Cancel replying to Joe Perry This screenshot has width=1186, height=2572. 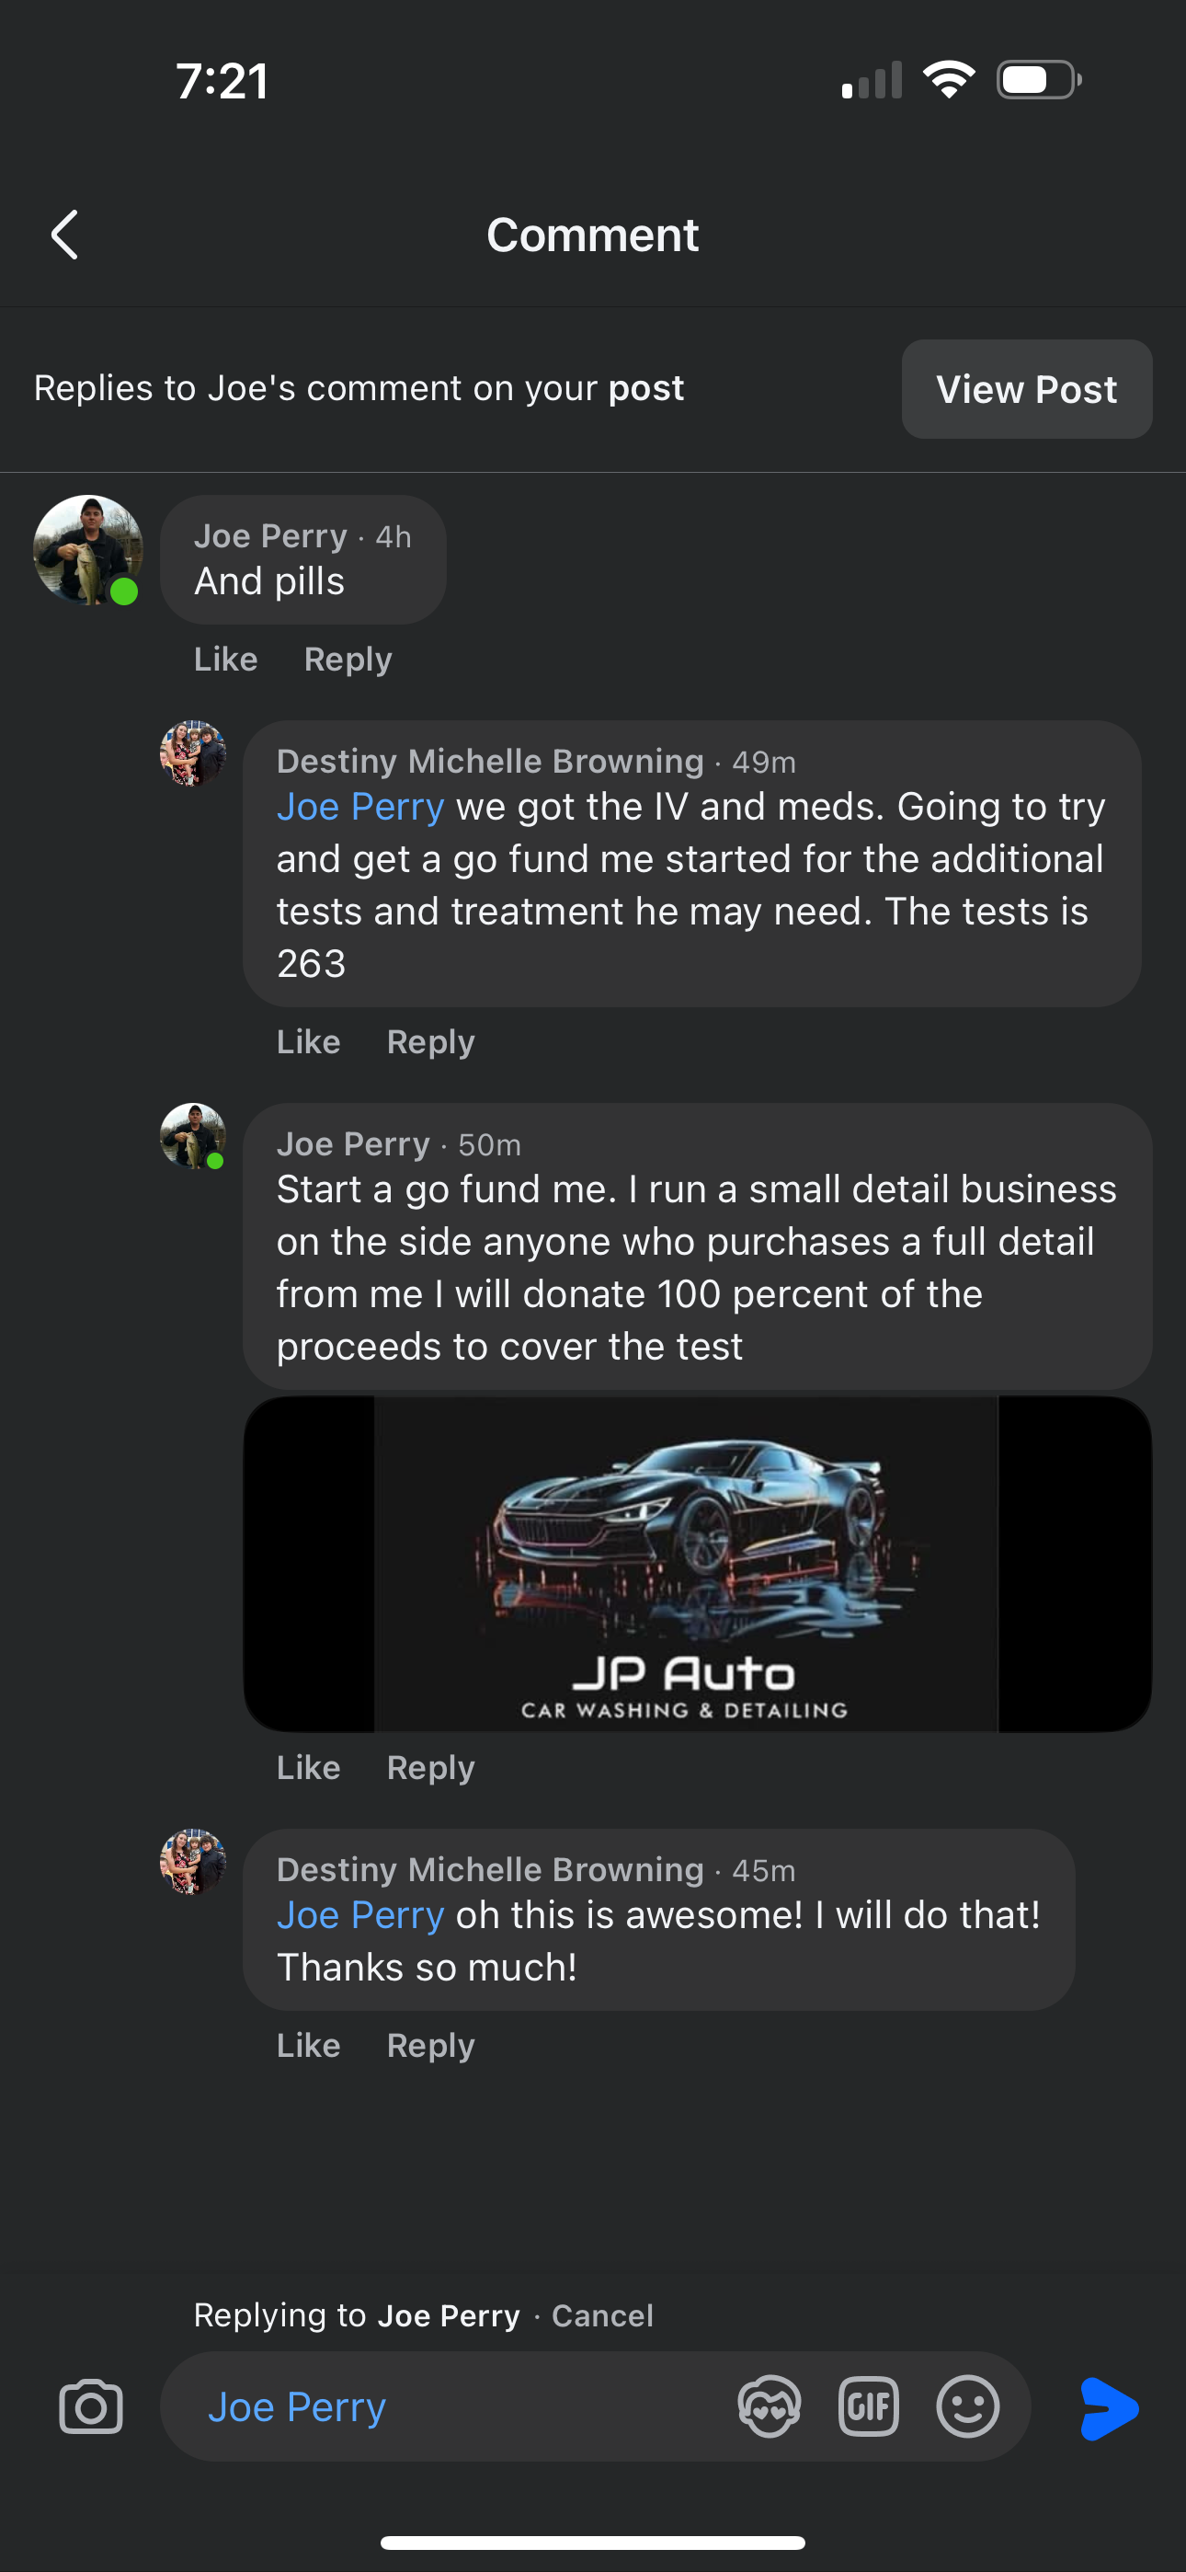(x=602, y=2315)
